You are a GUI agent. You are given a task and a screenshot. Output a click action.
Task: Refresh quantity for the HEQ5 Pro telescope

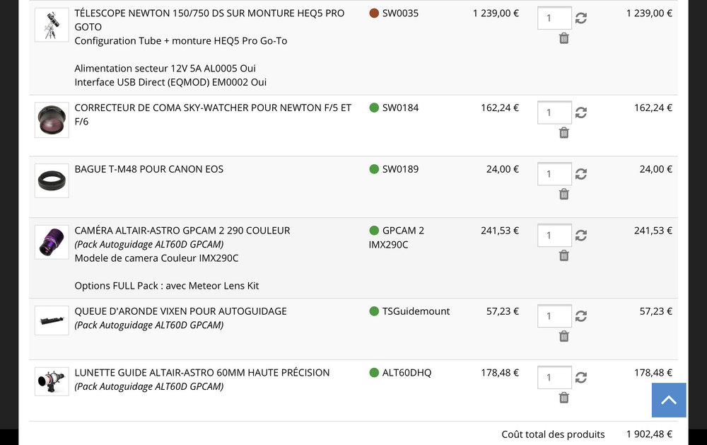[x=581, y=18]
